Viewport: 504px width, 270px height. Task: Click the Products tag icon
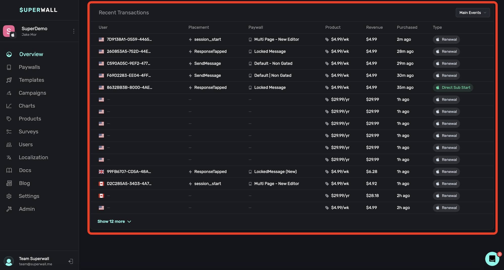pos(9,119)
